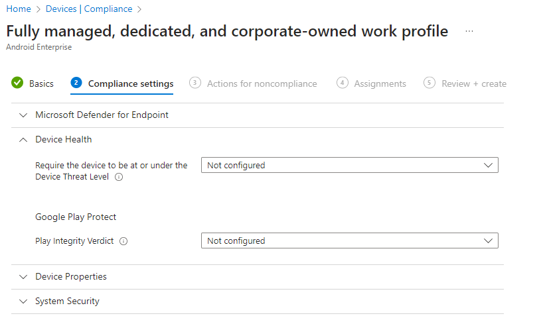Viewport: 543px width, 322px height.
Task: Expand the System Security section
Action: (258, 301)
